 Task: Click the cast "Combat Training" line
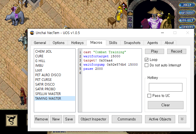(105, 52)
